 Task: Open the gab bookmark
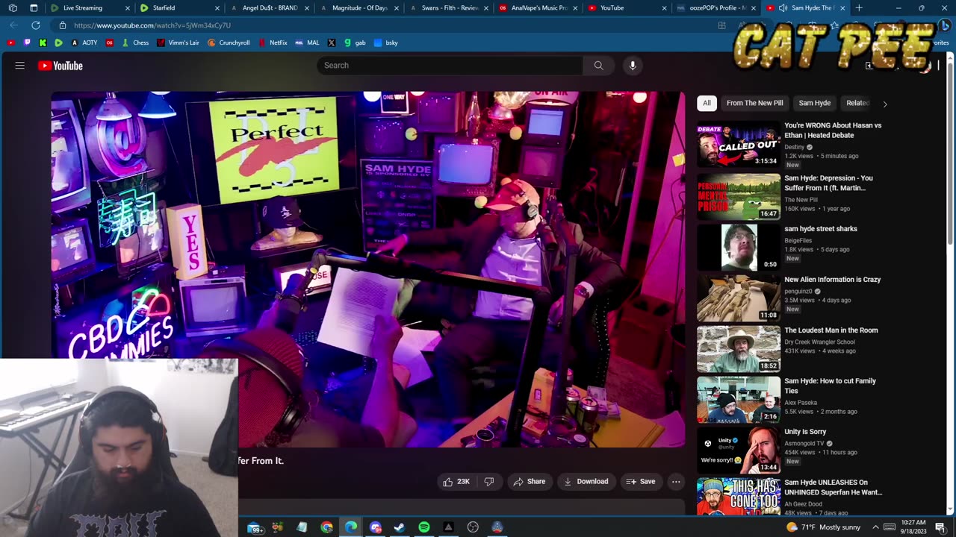[355, 43]
